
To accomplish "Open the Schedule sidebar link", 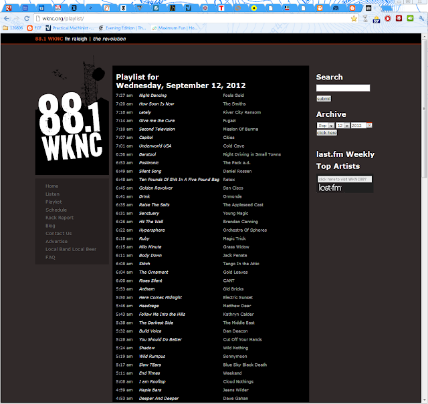I will click(x=56, y=210).
